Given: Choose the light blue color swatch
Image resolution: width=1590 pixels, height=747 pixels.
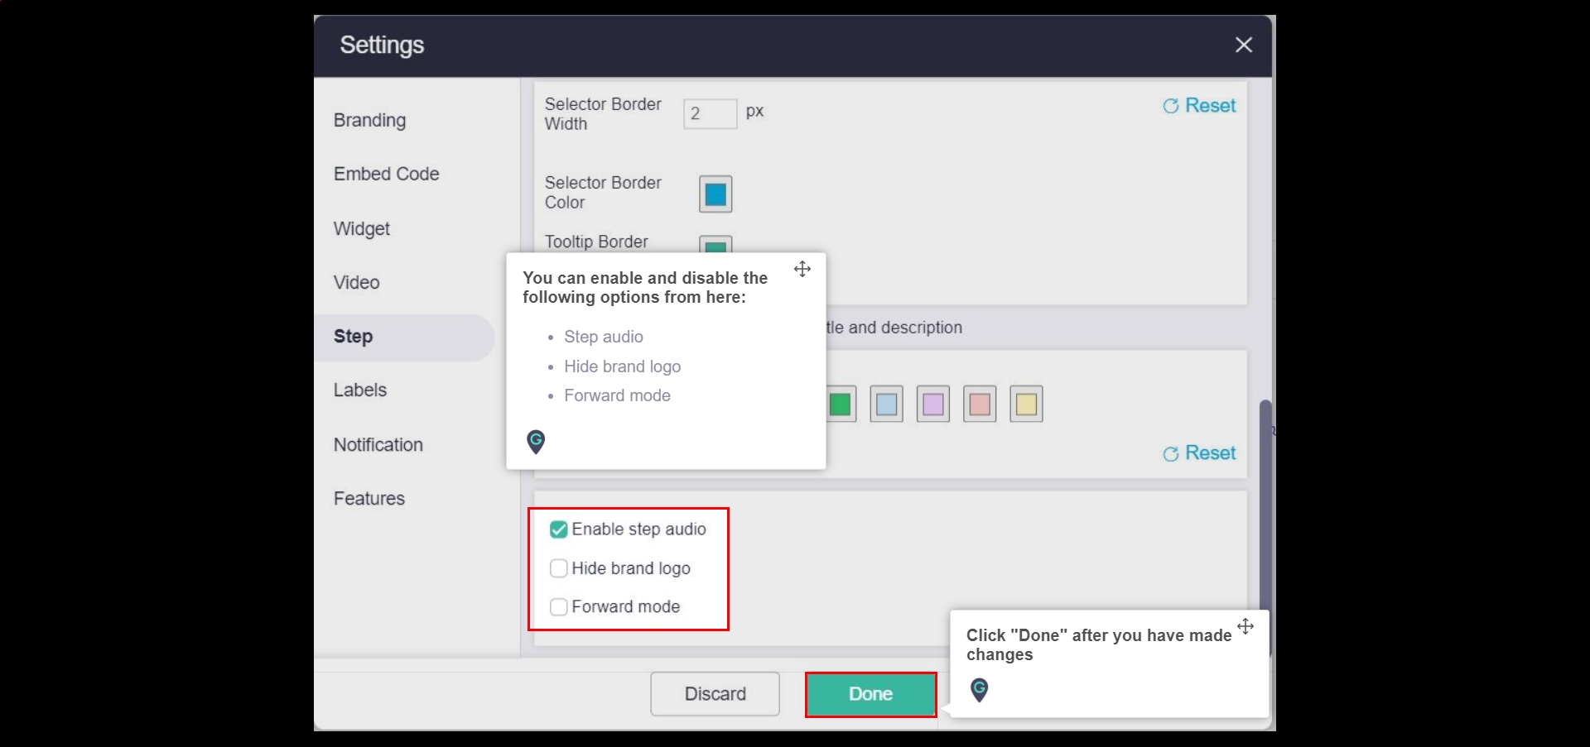Looking at the screenshot, I should tap(886, 405).
